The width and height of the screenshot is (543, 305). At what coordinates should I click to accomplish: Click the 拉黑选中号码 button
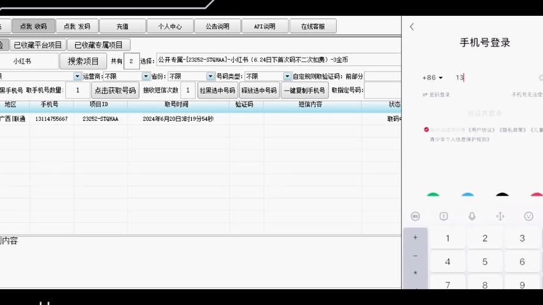[217, 90]
